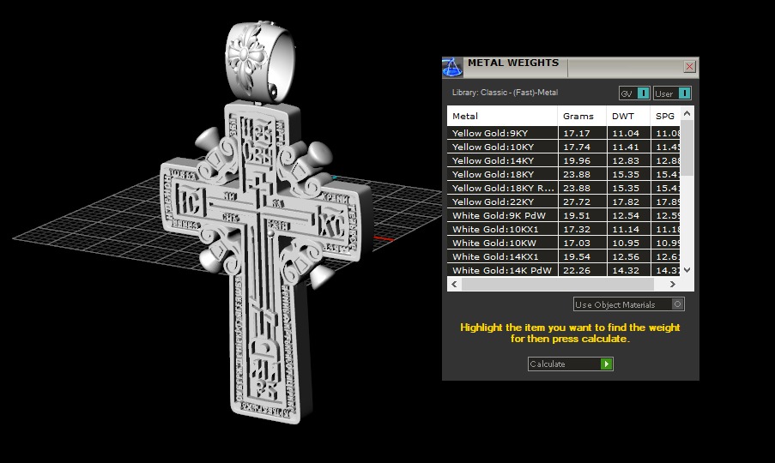Click the 12.56 DWT value for White Gold:14KX1

[x=626, y=256]
